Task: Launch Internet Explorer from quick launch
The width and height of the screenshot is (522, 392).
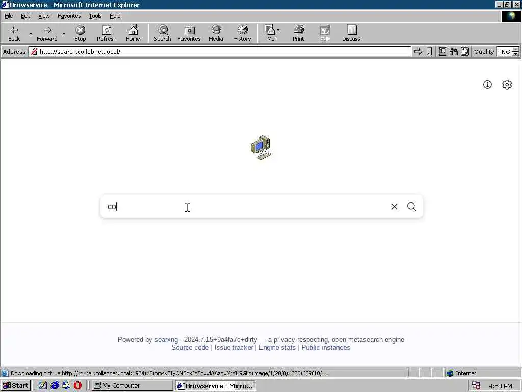Action: click(x=55, y=386)
